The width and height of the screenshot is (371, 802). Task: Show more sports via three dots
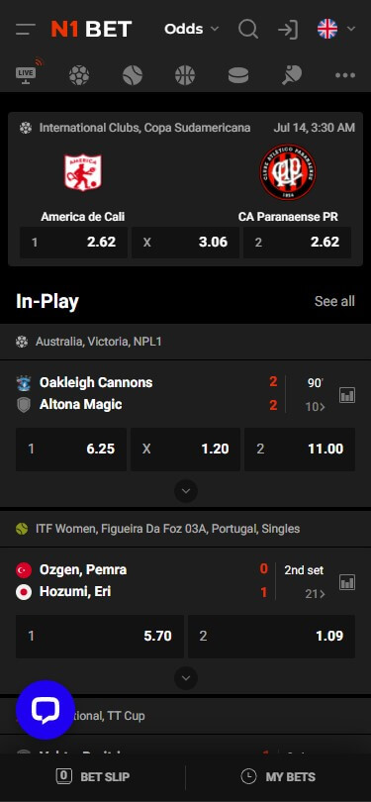click(345, 75)
